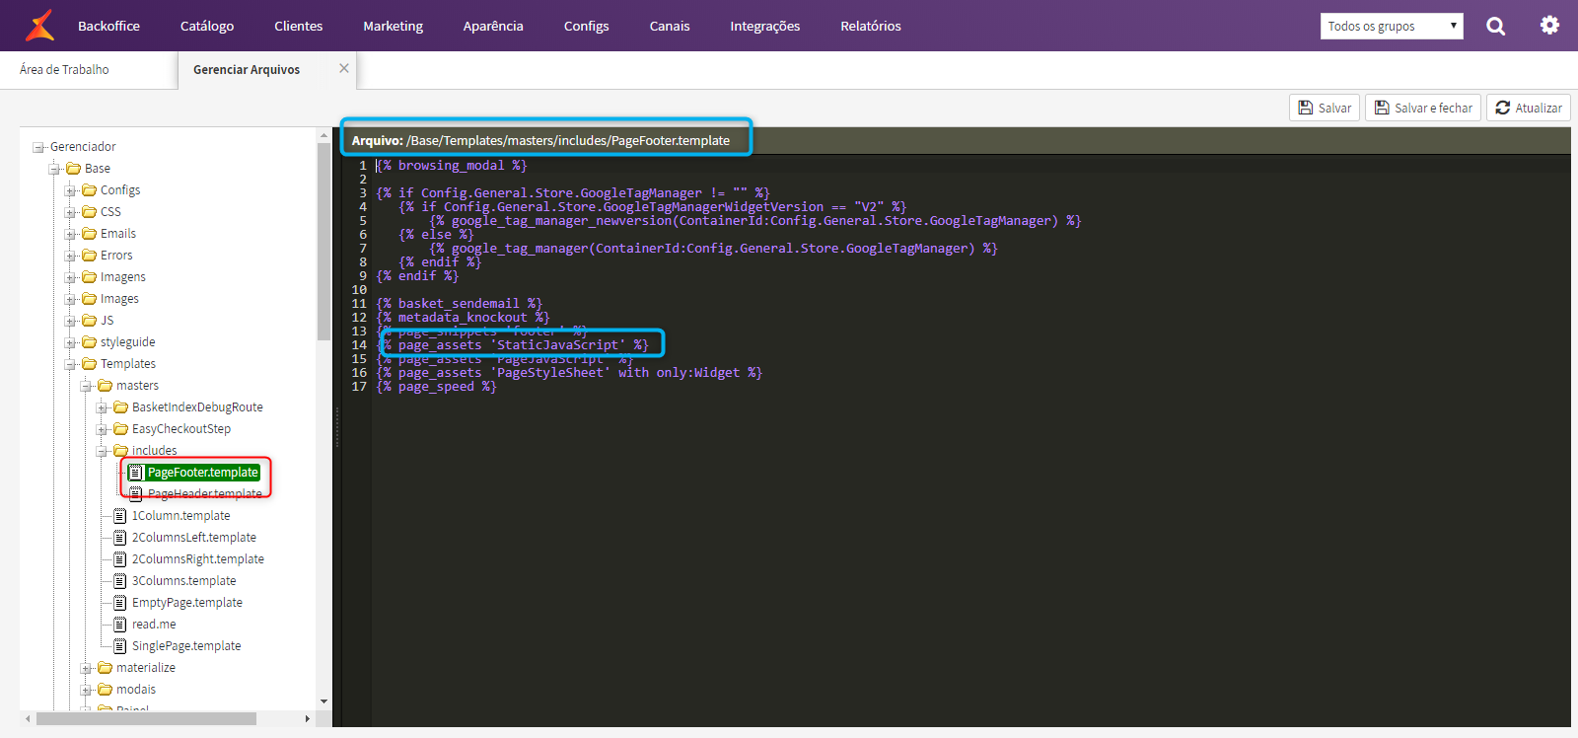This screenshot has height=738, width=1578.
Task: Click the styleguide folder icon
Action: pos(89,342)
